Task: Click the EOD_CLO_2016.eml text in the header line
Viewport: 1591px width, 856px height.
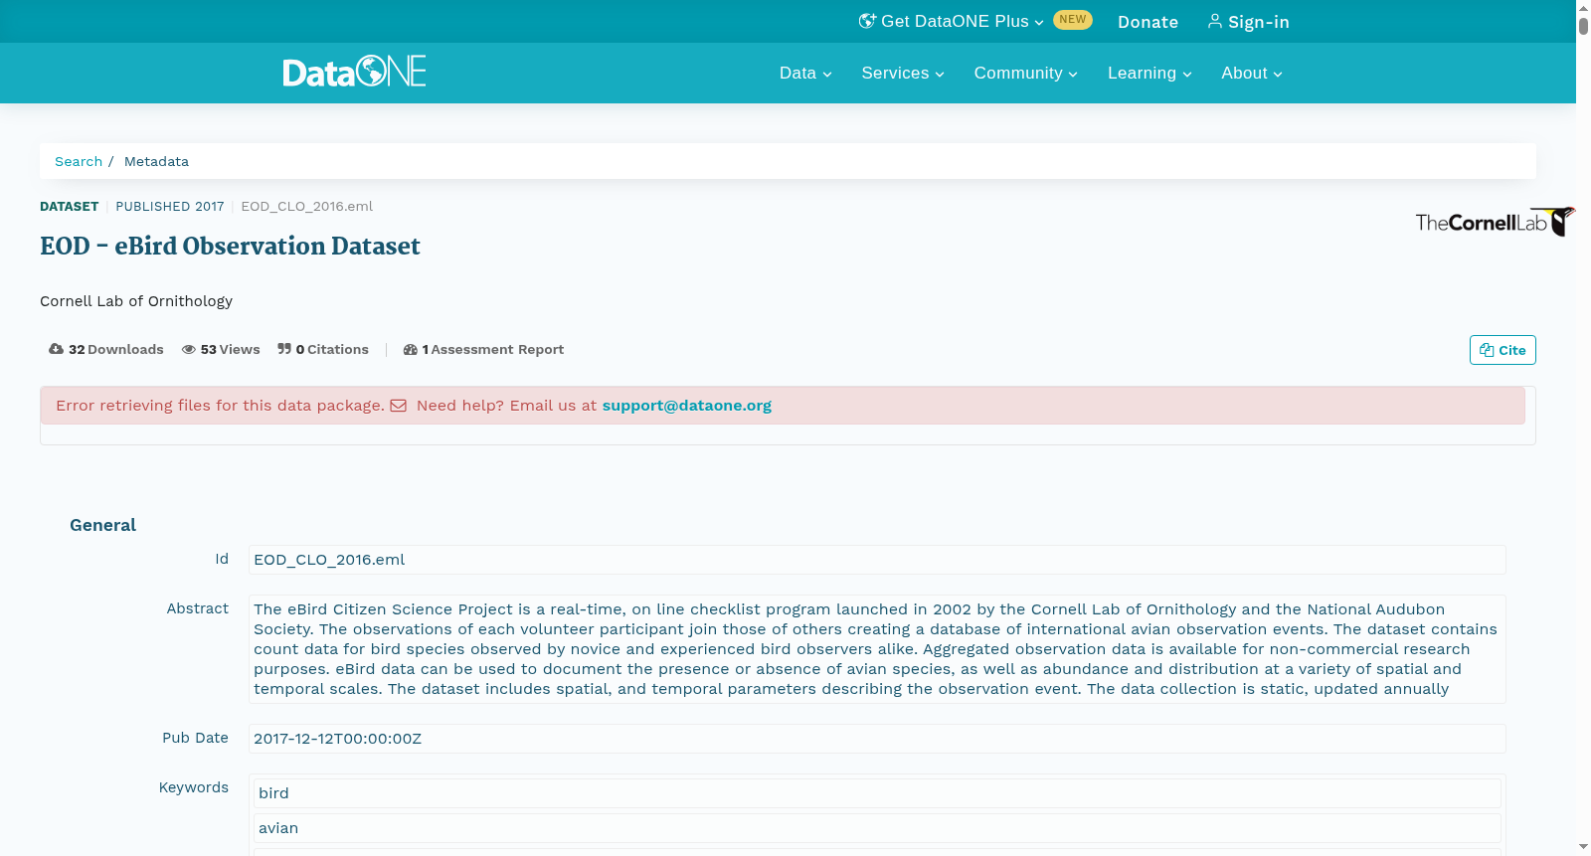Action: pyautogui.click(x=307, y=207)
